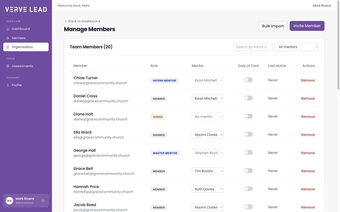Open the Mentees sidebar item
340x212 pixels.
(x=26, y=38)
